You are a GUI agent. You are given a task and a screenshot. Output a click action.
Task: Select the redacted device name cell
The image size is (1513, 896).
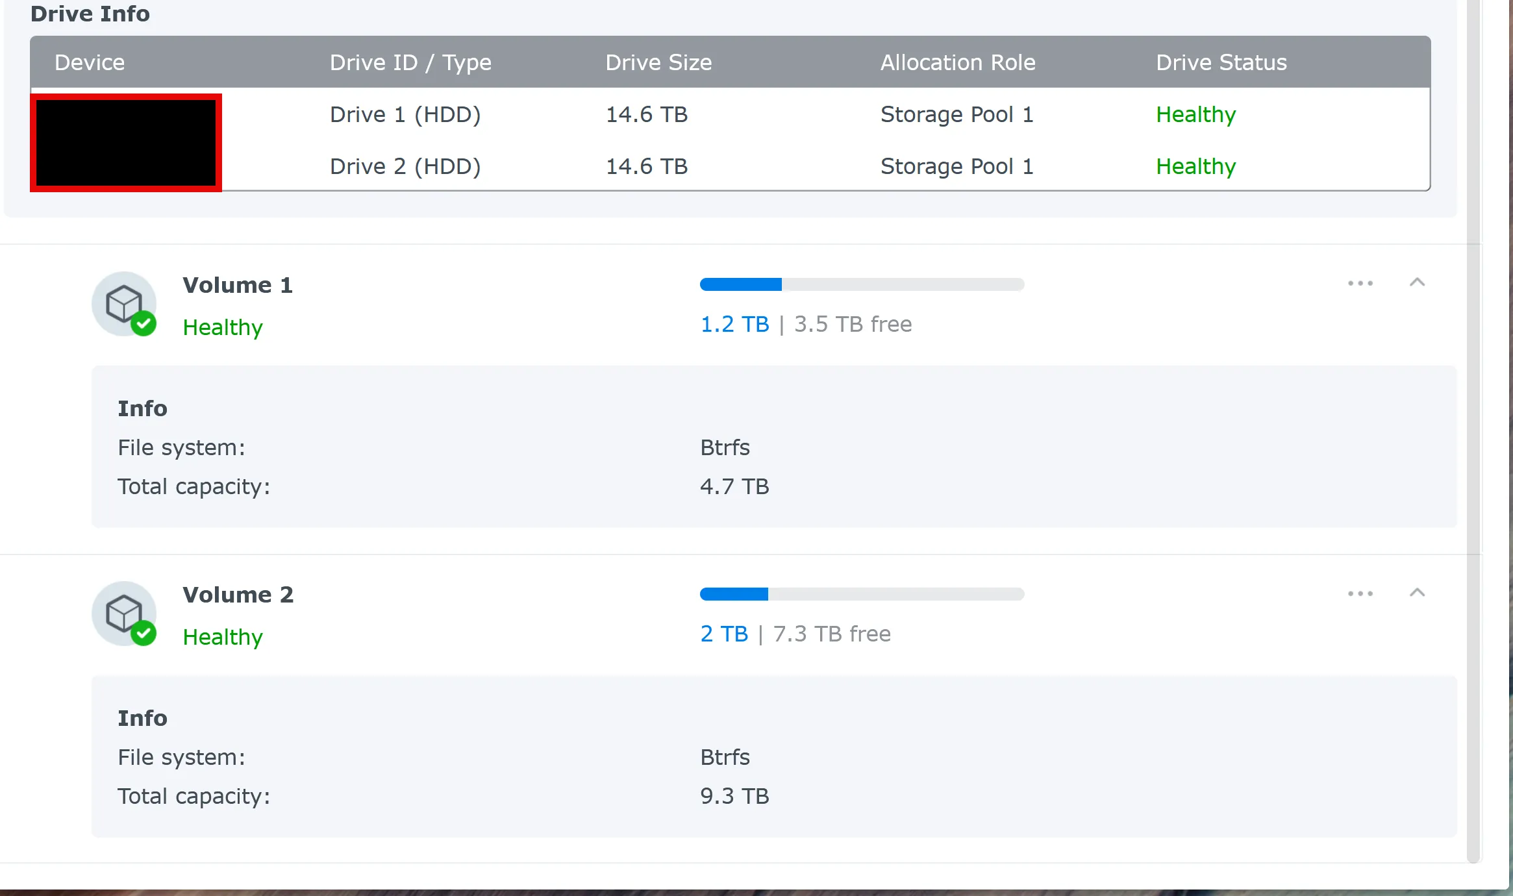[126, 142]
